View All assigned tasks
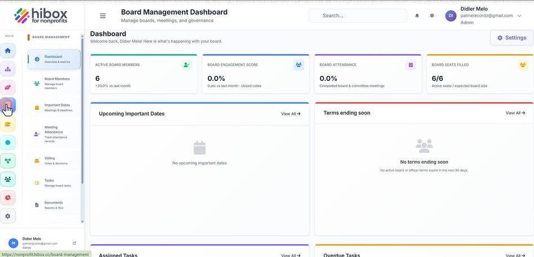Image resolution: width=534 pixels, height=257 pixels. click(x=291, y=255)
